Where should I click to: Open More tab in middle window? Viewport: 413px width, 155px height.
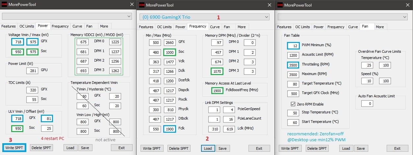242,27
